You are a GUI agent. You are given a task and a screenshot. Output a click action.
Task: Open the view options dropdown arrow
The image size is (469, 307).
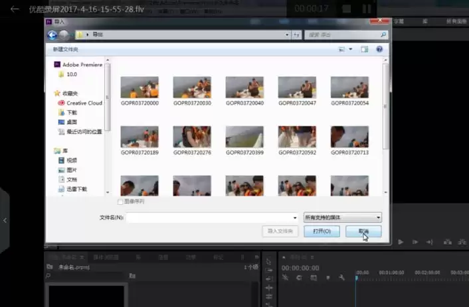(351, 49)
